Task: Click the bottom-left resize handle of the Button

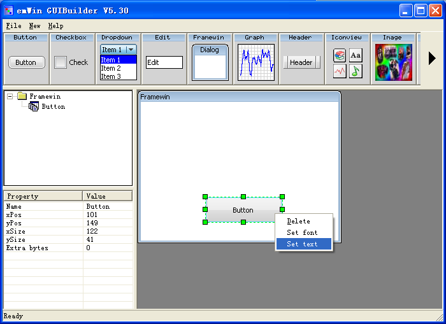Action: click(x=205, y=222)
